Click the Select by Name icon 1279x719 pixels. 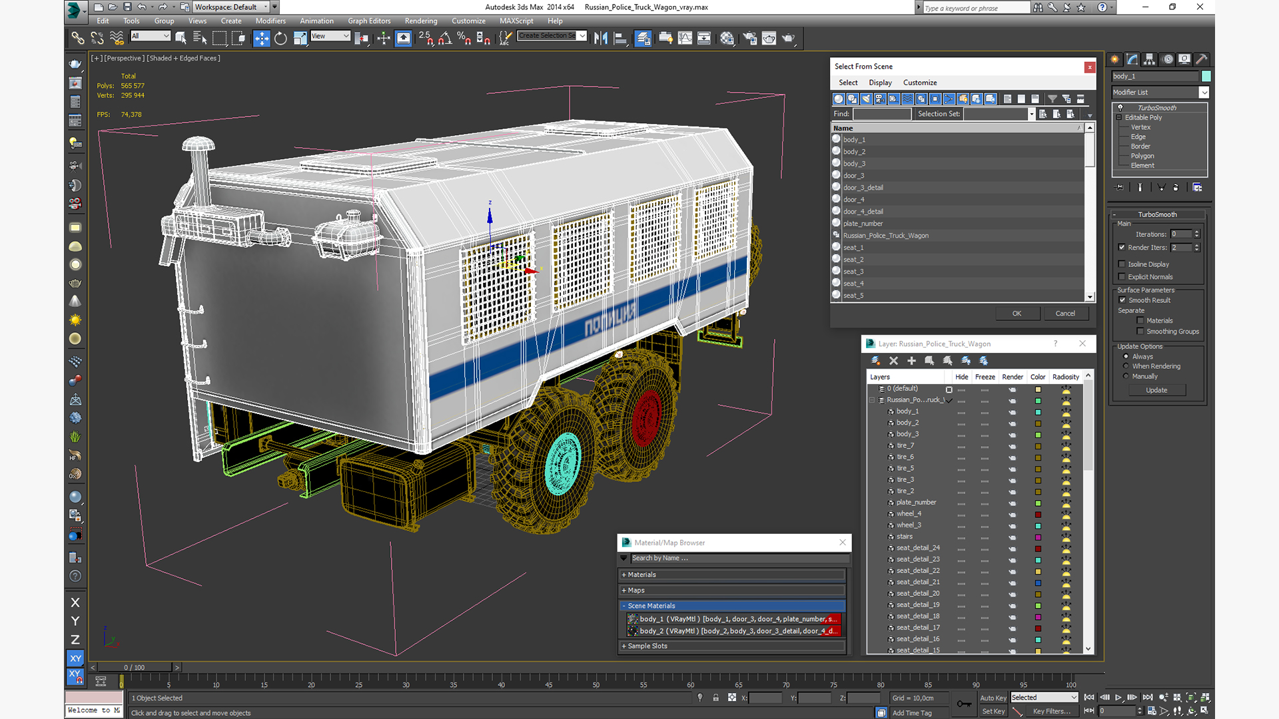pos(200,38)
